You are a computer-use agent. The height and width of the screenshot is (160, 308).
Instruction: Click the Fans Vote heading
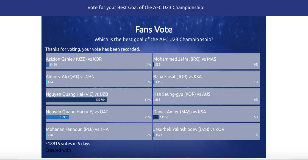[x=154, y=30]
